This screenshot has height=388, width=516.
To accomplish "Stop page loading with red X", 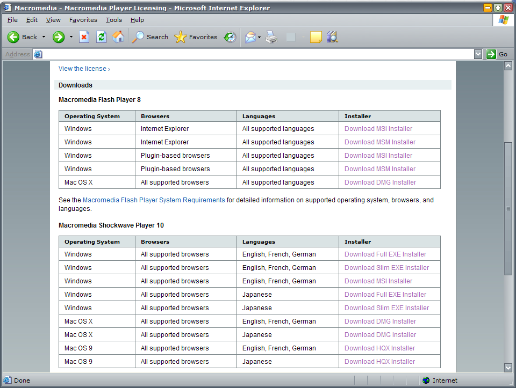I will [84, 37].
